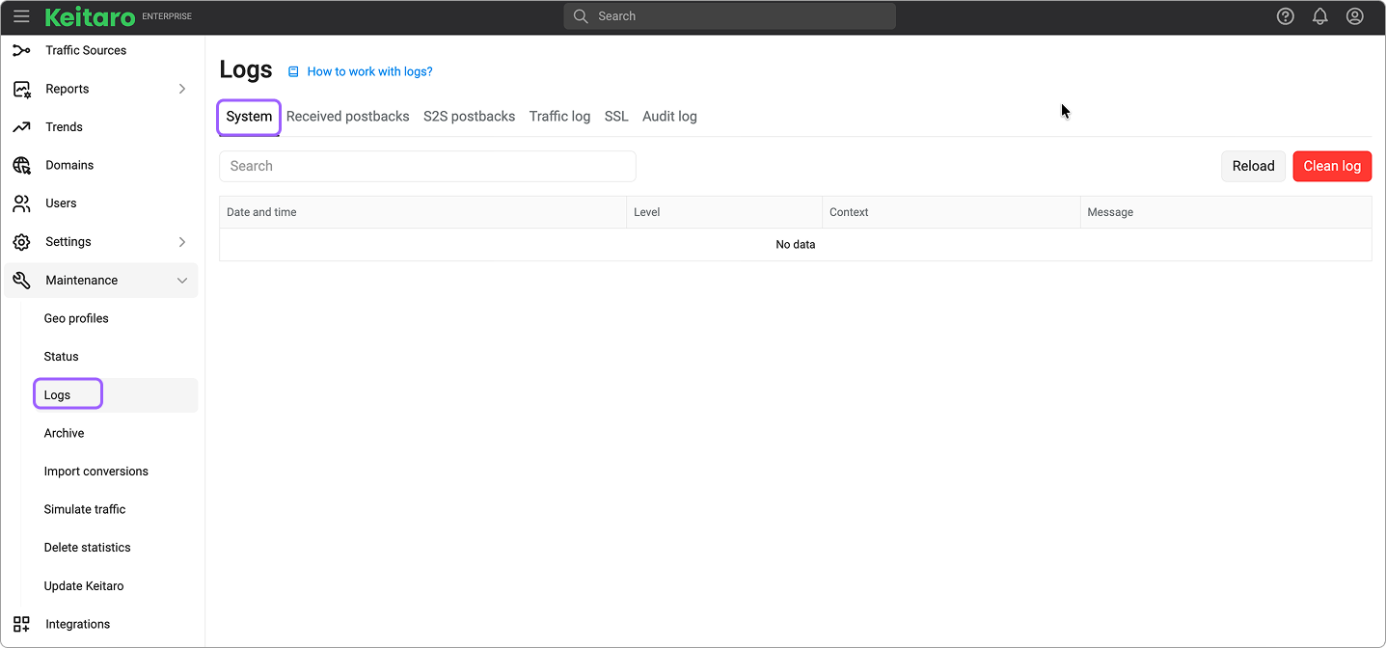
Task: Open the notifications bell icon
Action: (x=1319, y=16)
